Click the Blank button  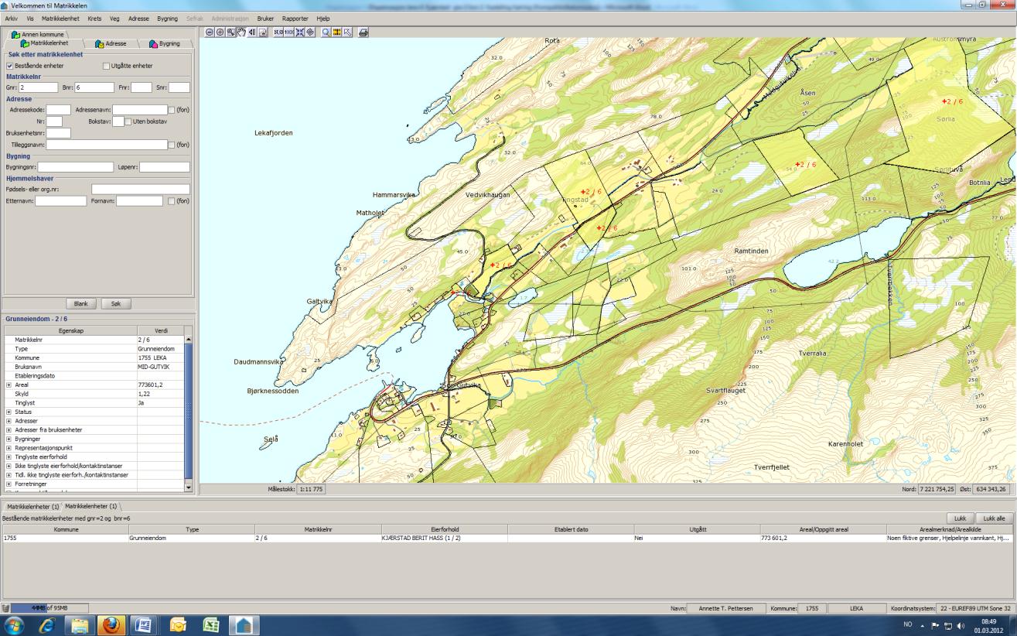[x=80, y=304]
